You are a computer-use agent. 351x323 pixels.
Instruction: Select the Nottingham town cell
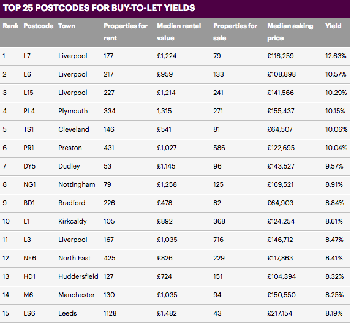[x=77, y=185]
